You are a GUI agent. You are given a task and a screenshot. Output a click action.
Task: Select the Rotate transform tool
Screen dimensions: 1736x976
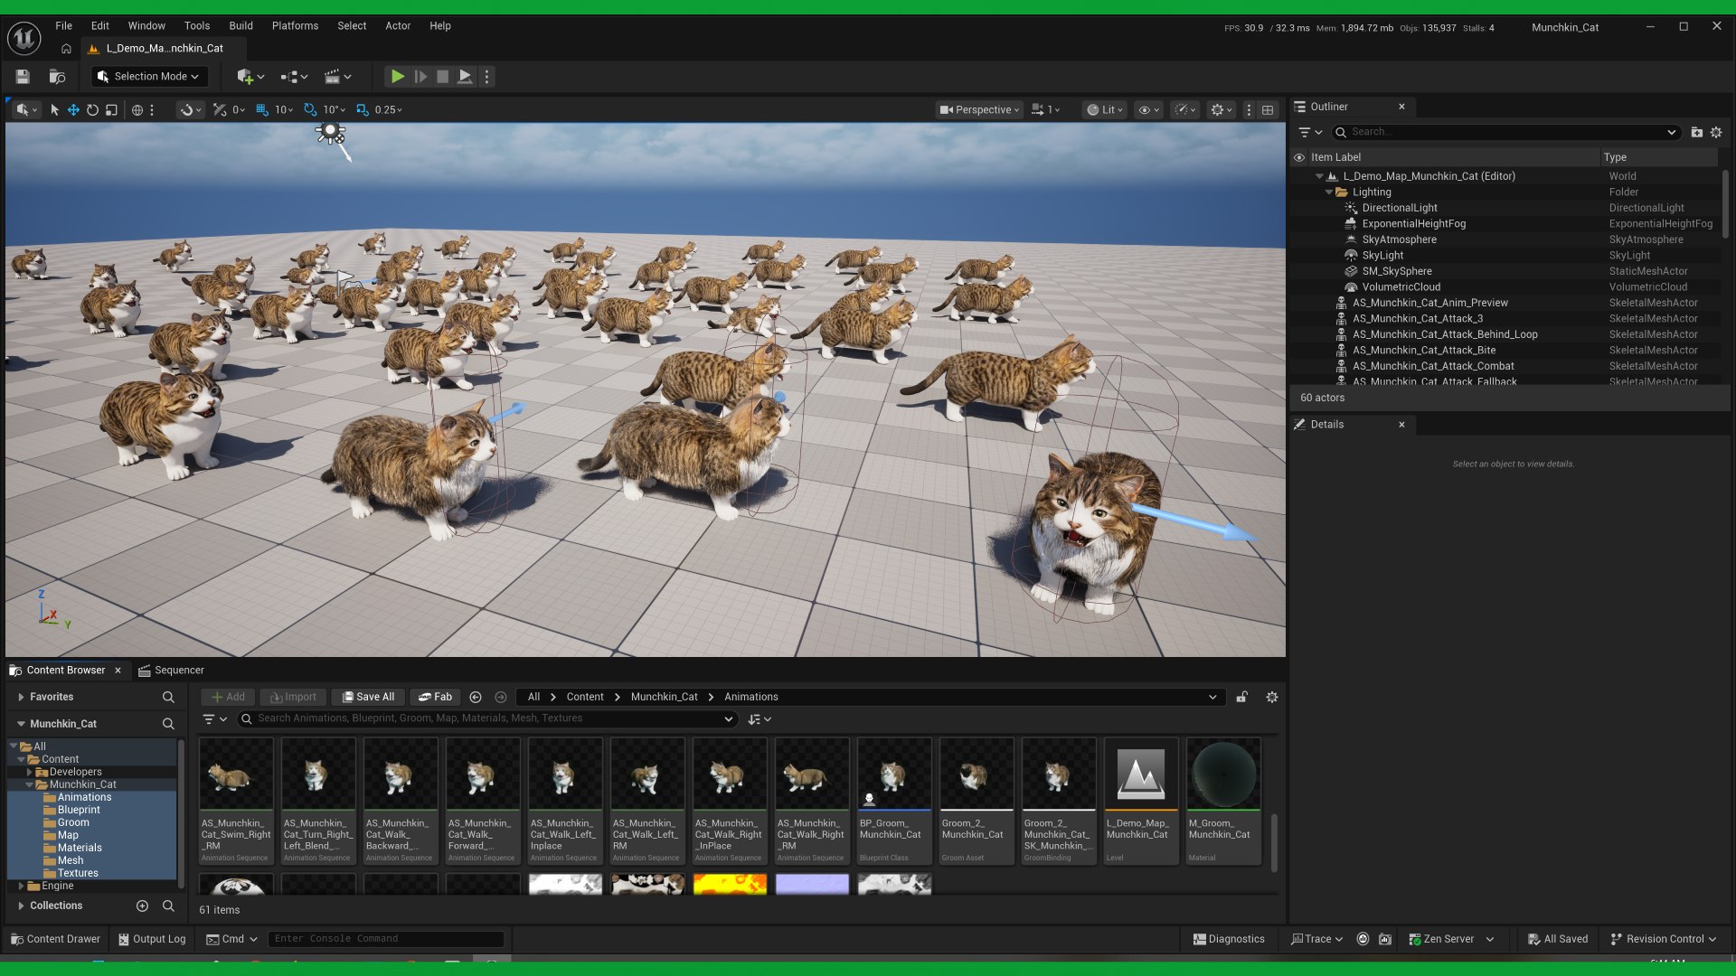click(x=92, y=110)
